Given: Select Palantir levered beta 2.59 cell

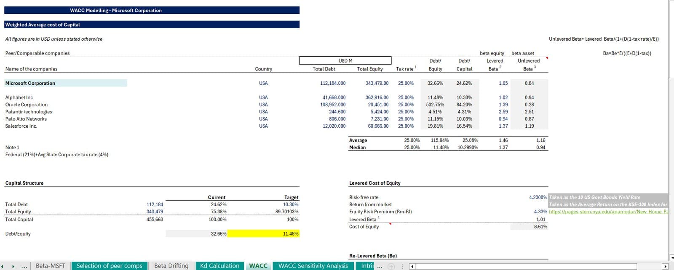Looking at the screenshot, I should [503, 112].
